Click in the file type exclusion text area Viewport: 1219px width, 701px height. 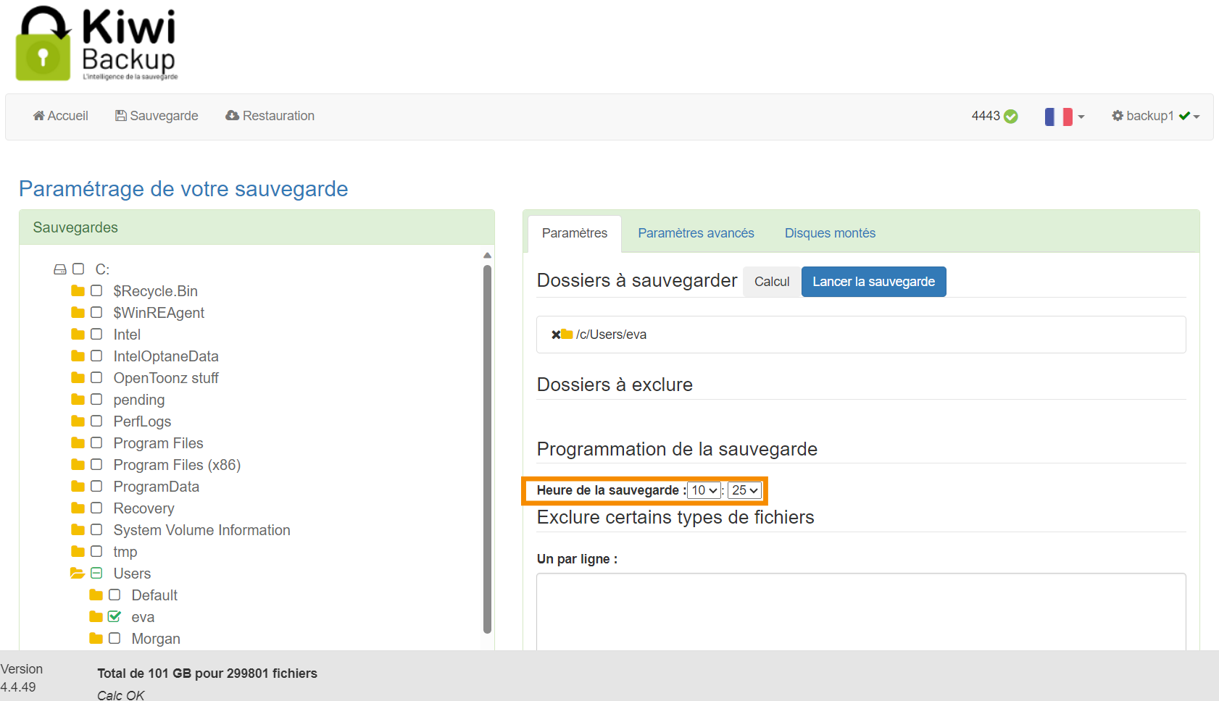[x=861, y=612]
